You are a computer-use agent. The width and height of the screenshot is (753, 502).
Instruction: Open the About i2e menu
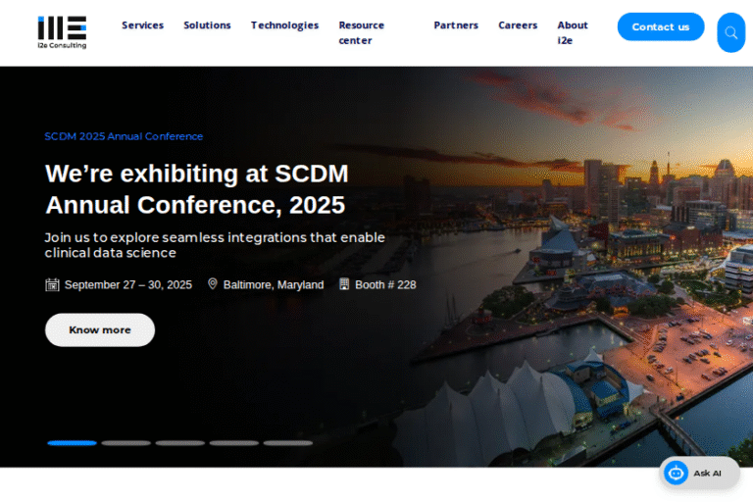coord(573,32)
